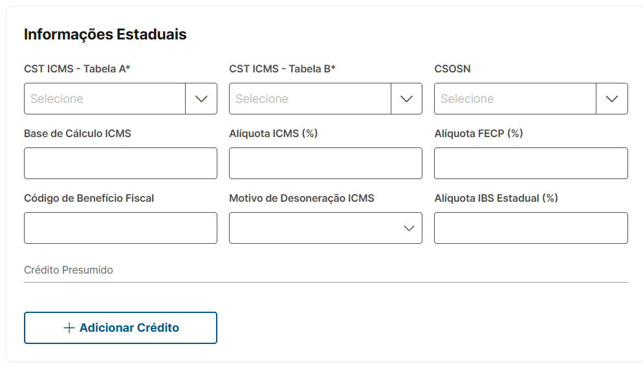Viewport: 643px width, 366px height.
Task: Open the CST ICMS - Tabela A select box
Action: point(105,99)
